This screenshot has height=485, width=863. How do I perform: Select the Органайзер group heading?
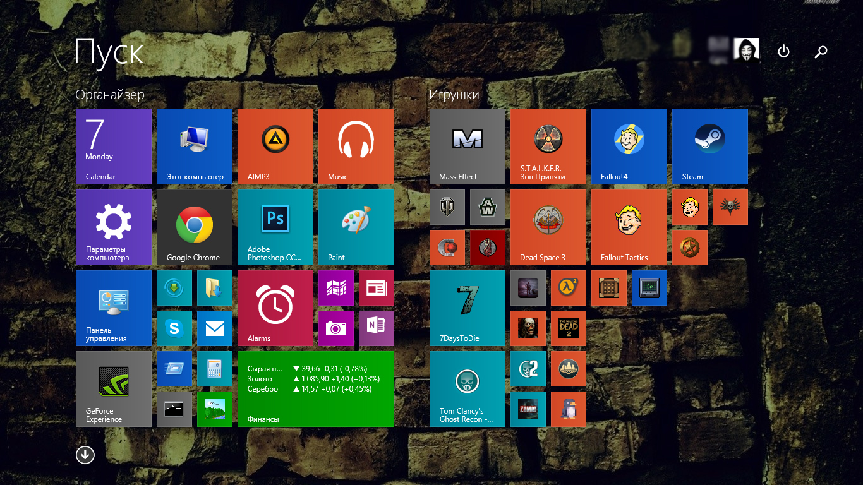point(110,95)
